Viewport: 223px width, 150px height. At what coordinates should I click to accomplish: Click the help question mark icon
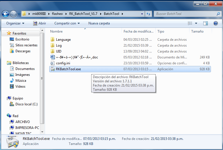click(x=216, y=23)
